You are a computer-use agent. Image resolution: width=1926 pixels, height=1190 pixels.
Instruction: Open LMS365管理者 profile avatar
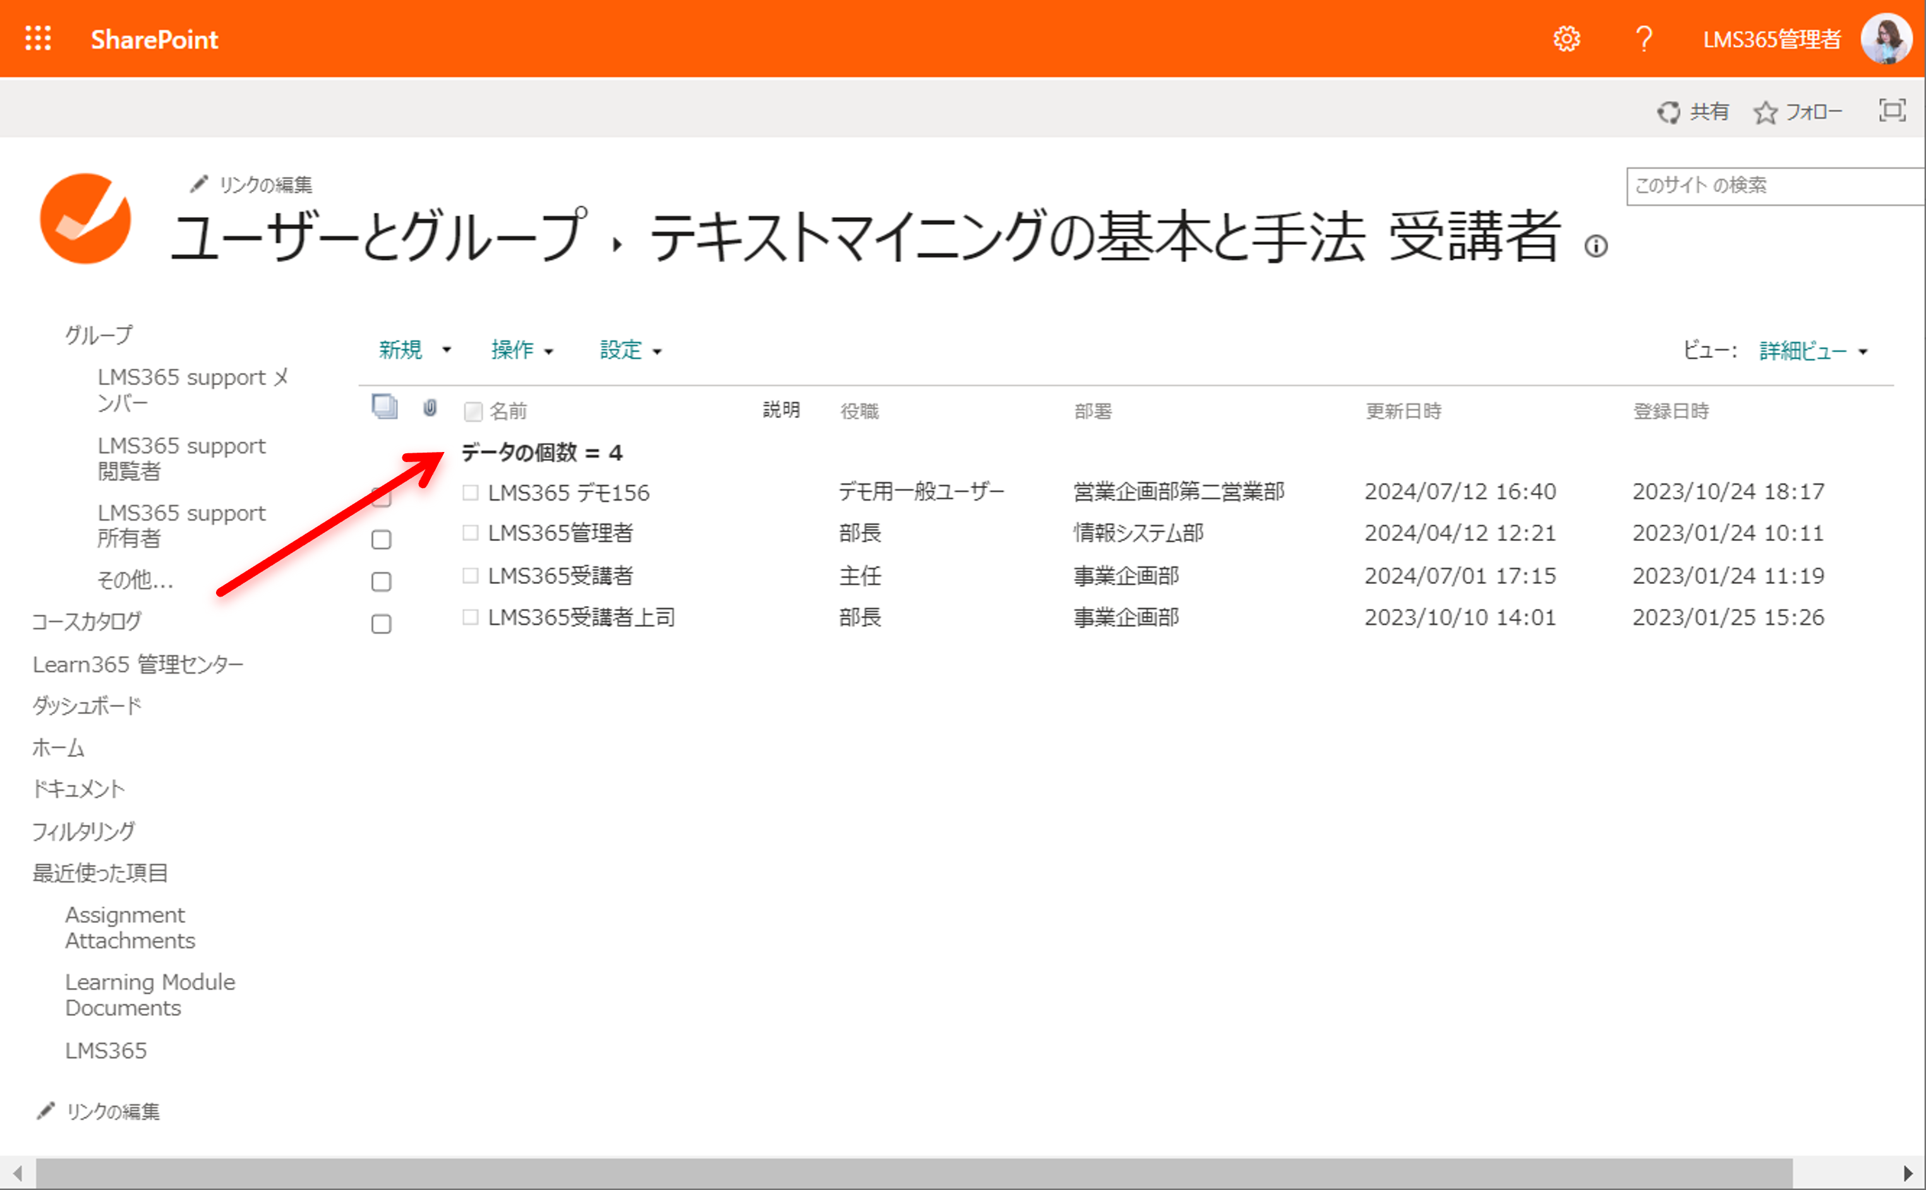(x=1886, y=39)
